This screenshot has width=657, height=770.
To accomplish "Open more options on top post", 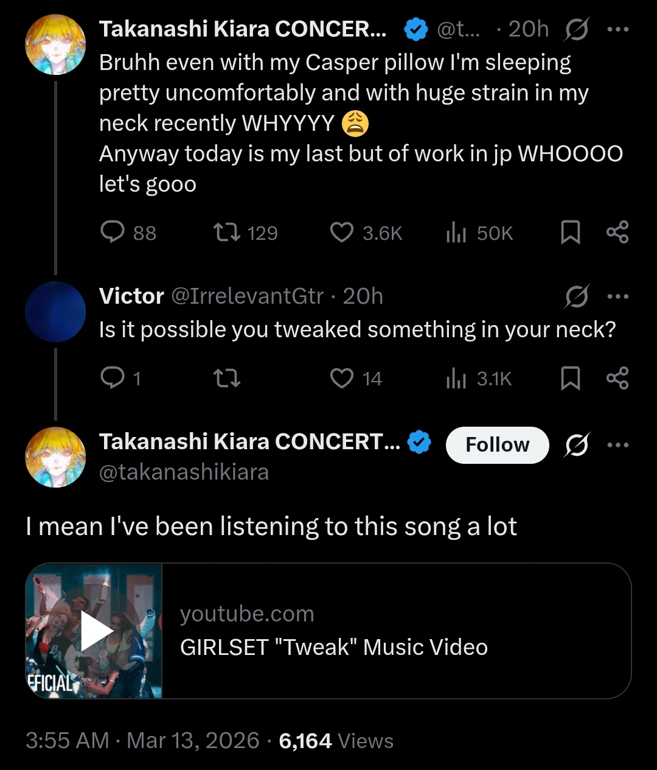I will [x=617, y=29].
